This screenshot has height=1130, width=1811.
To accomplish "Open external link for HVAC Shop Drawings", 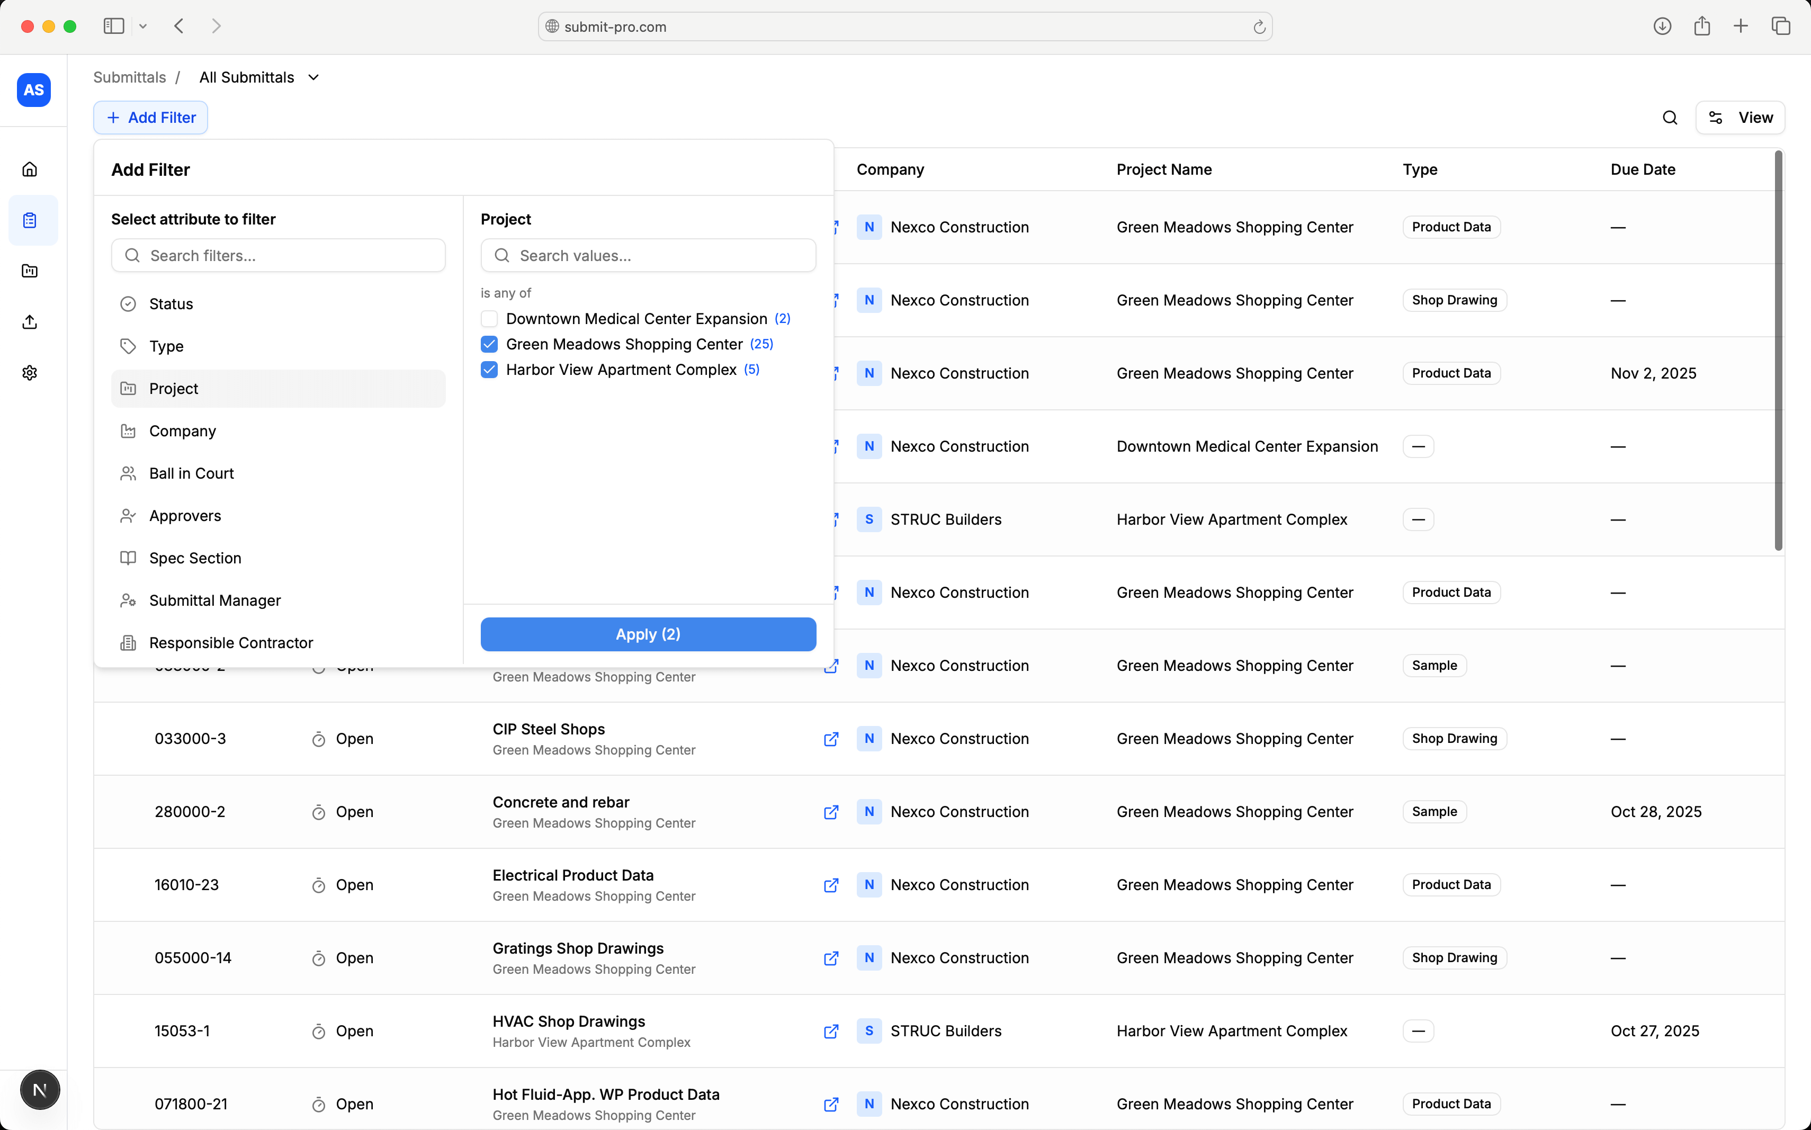I will 830,1032.
